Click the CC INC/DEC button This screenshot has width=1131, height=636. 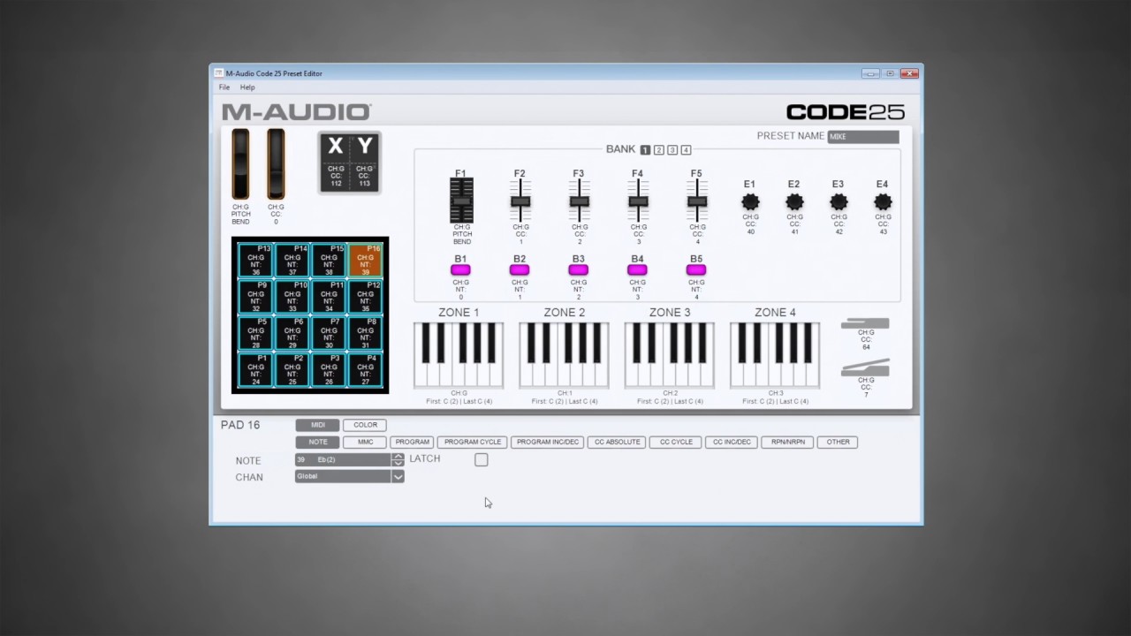pos(732,442)
